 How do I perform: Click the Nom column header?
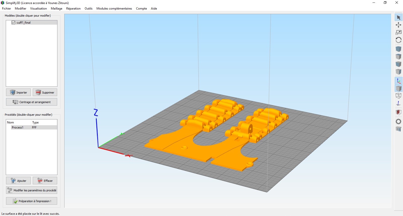19,122
